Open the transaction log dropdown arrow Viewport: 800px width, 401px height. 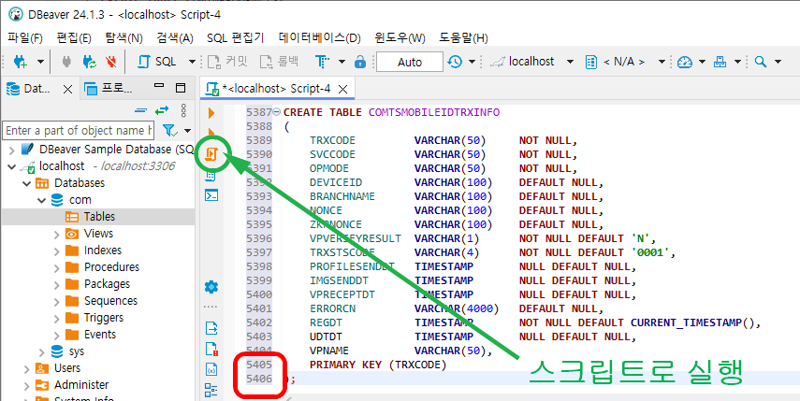472,62
